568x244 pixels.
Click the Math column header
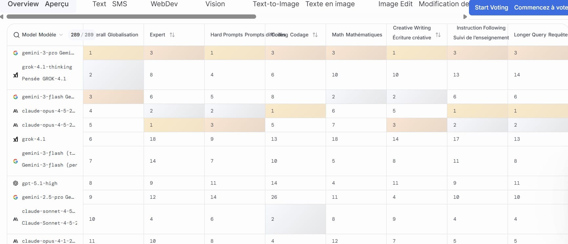point(357,35)
